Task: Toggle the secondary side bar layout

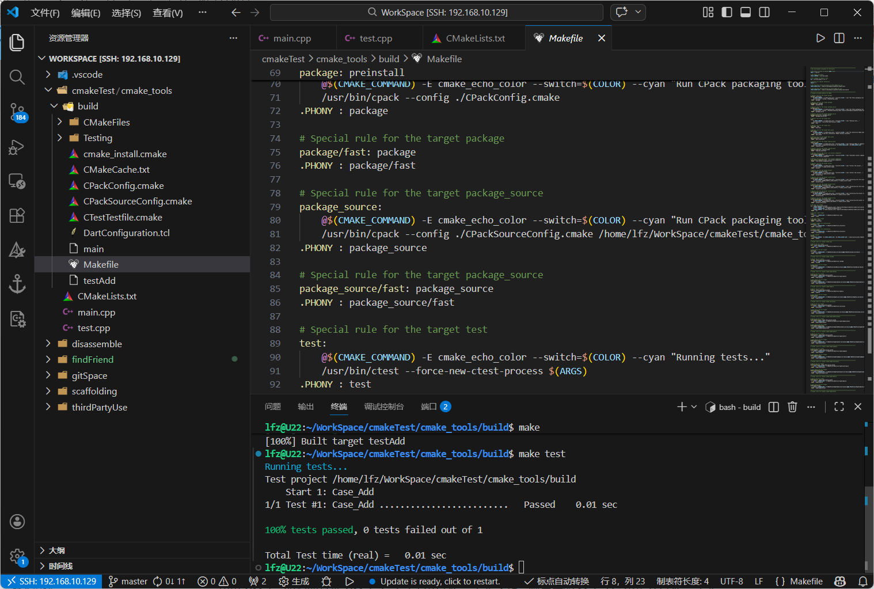Action: [x=765, y=12]
